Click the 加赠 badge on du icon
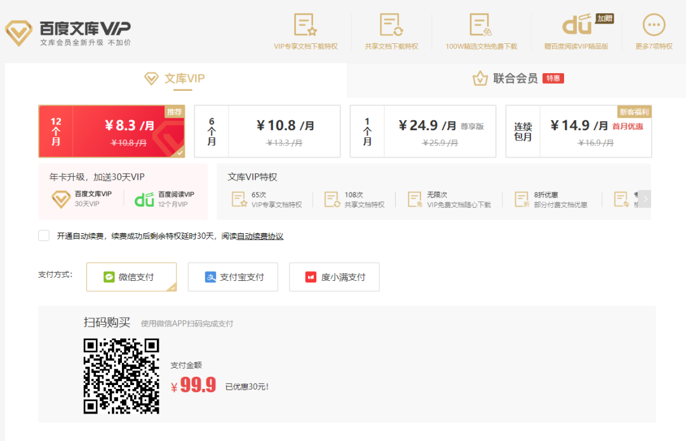This screenshot has height=441, width=686. (x=605, y=18)
